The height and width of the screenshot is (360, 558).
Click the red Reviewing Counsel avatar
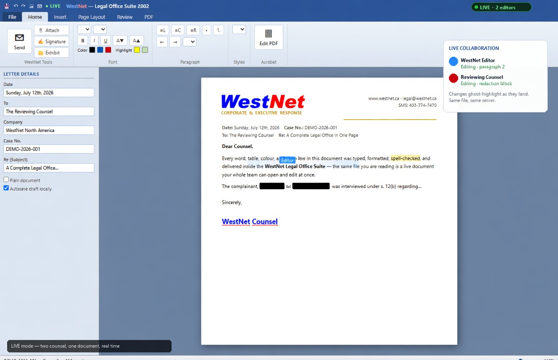453,78
